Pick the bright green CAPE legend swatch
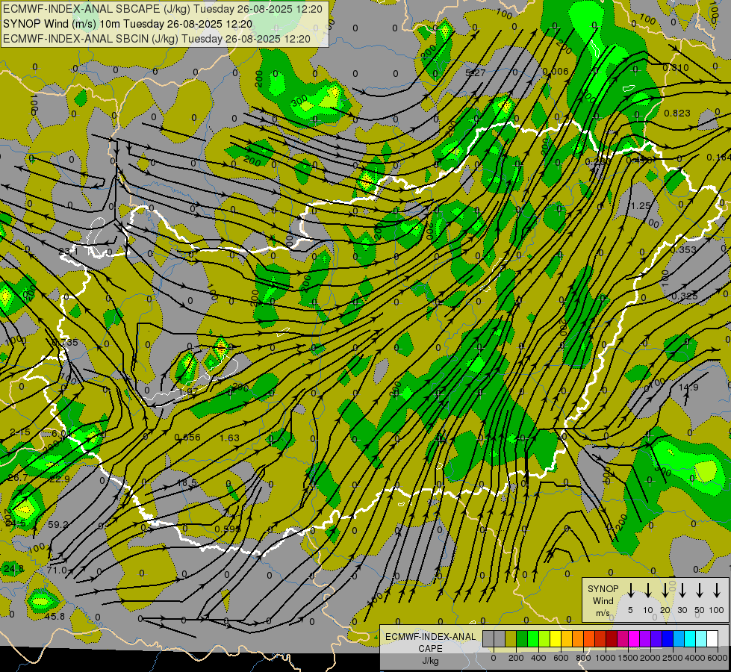Viewport: 731px width, 672px height. (533, 639)
